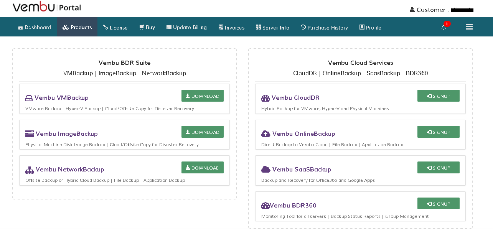Sign up for Vembu SaaSBackup

[439, 168]
